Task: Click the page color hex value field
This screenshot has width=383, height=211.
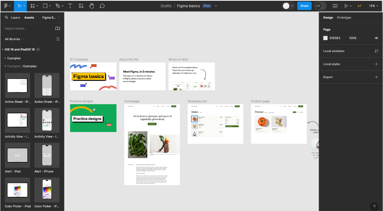Action: (x=335, y=38)
